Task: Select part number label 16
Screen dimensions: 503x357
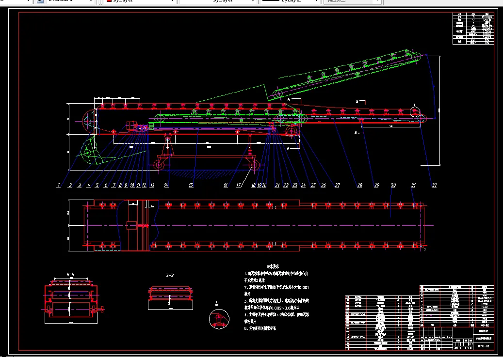Action: point(226,185)
